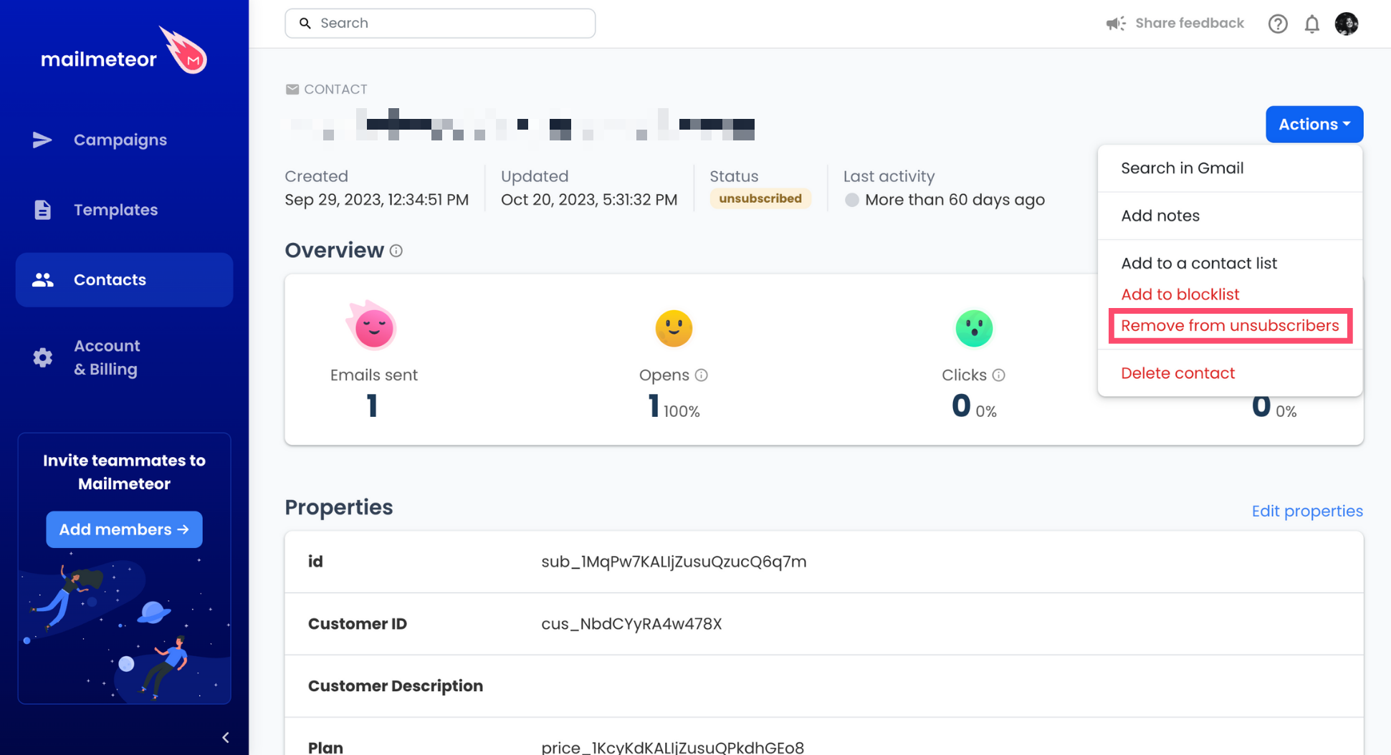This screenshot has width=1391, height=755.
Task: Click the Clicks 0% value
Action: click(986, 412)
